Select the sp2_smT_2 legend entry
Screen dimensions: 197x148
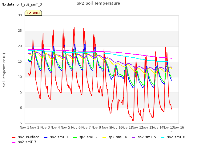(x=85, y=137)
